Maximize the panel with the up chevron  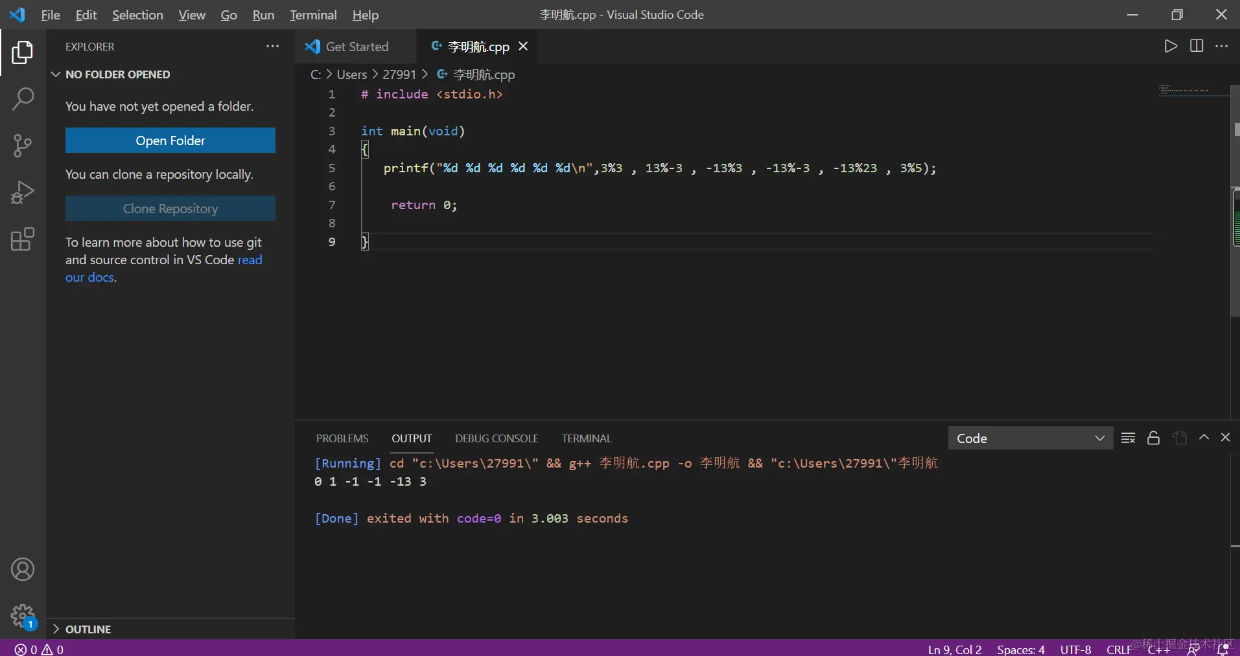click(1204, 438)
